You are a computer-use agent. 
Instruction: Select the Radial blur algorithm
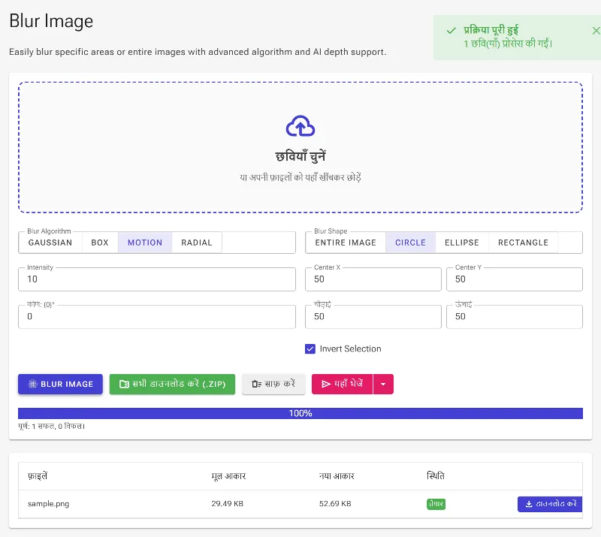pos(197,243)
